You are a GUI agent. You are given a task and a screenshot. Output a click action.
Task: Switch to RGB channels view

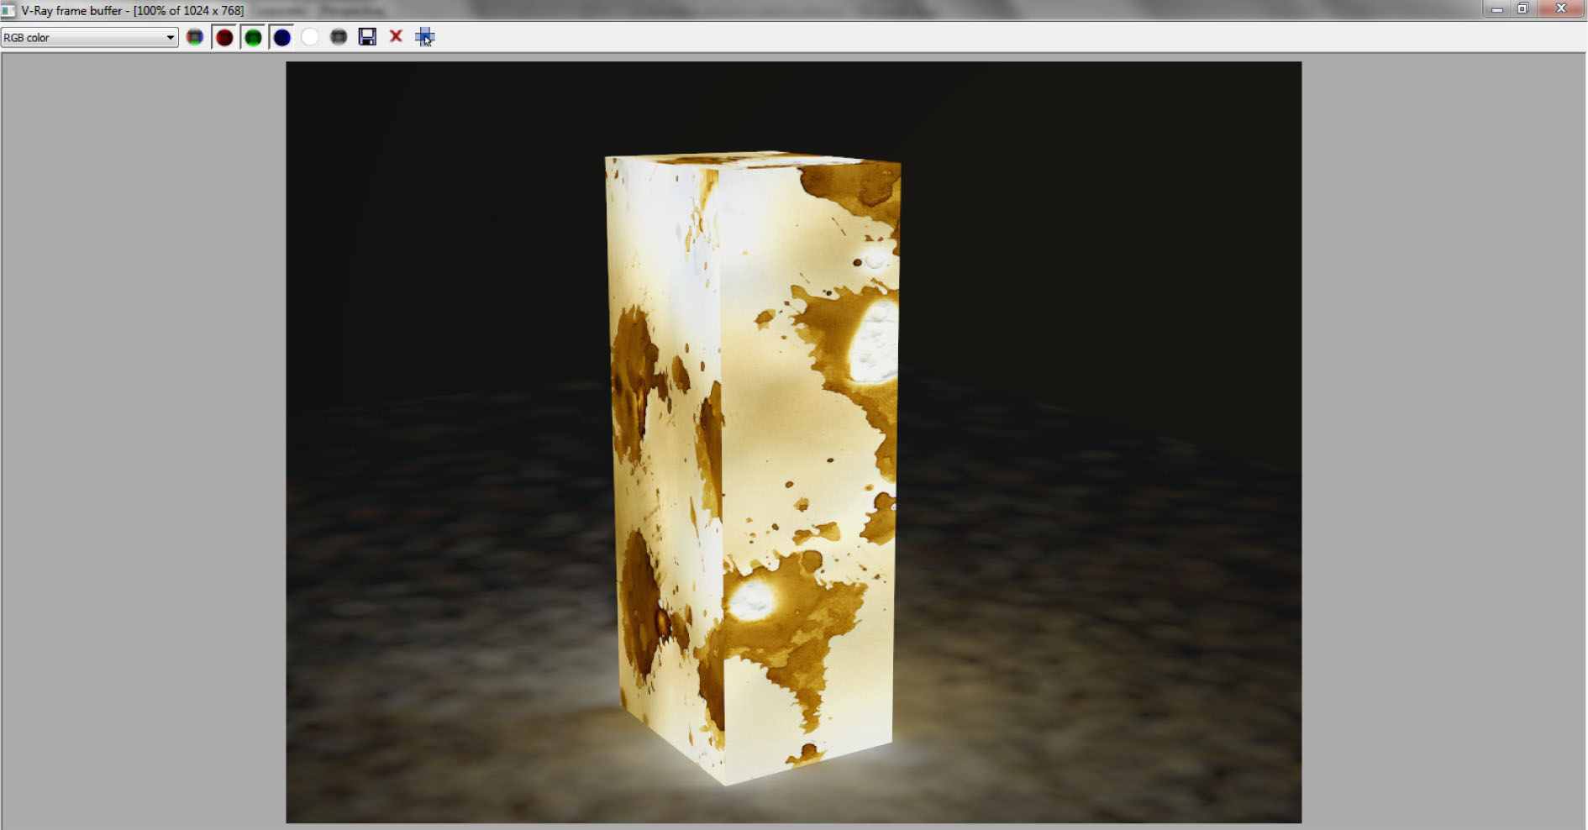coord(195,38)
